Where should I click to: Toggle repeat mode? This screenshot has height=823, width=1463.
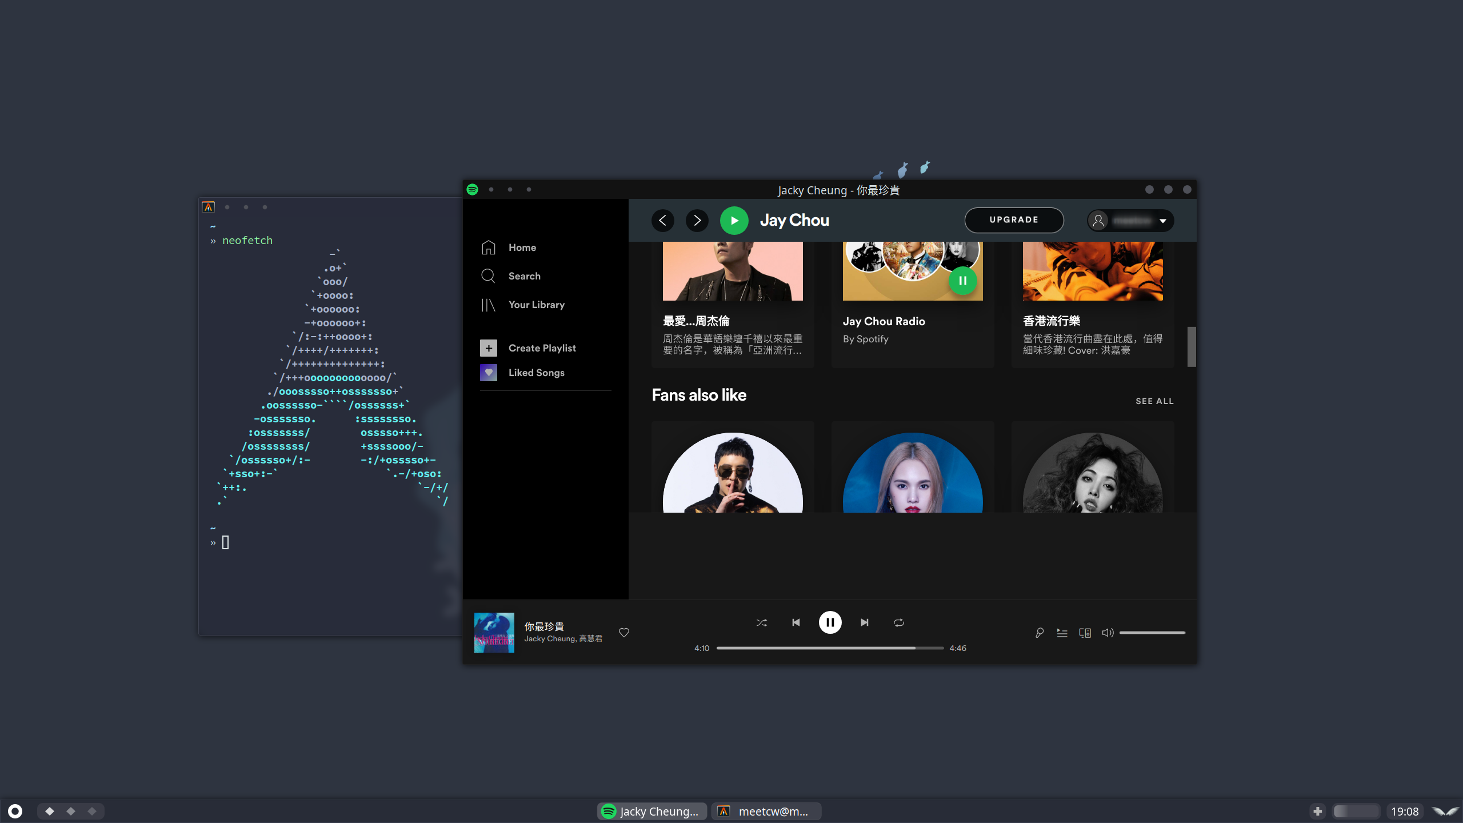coord(899,622)
